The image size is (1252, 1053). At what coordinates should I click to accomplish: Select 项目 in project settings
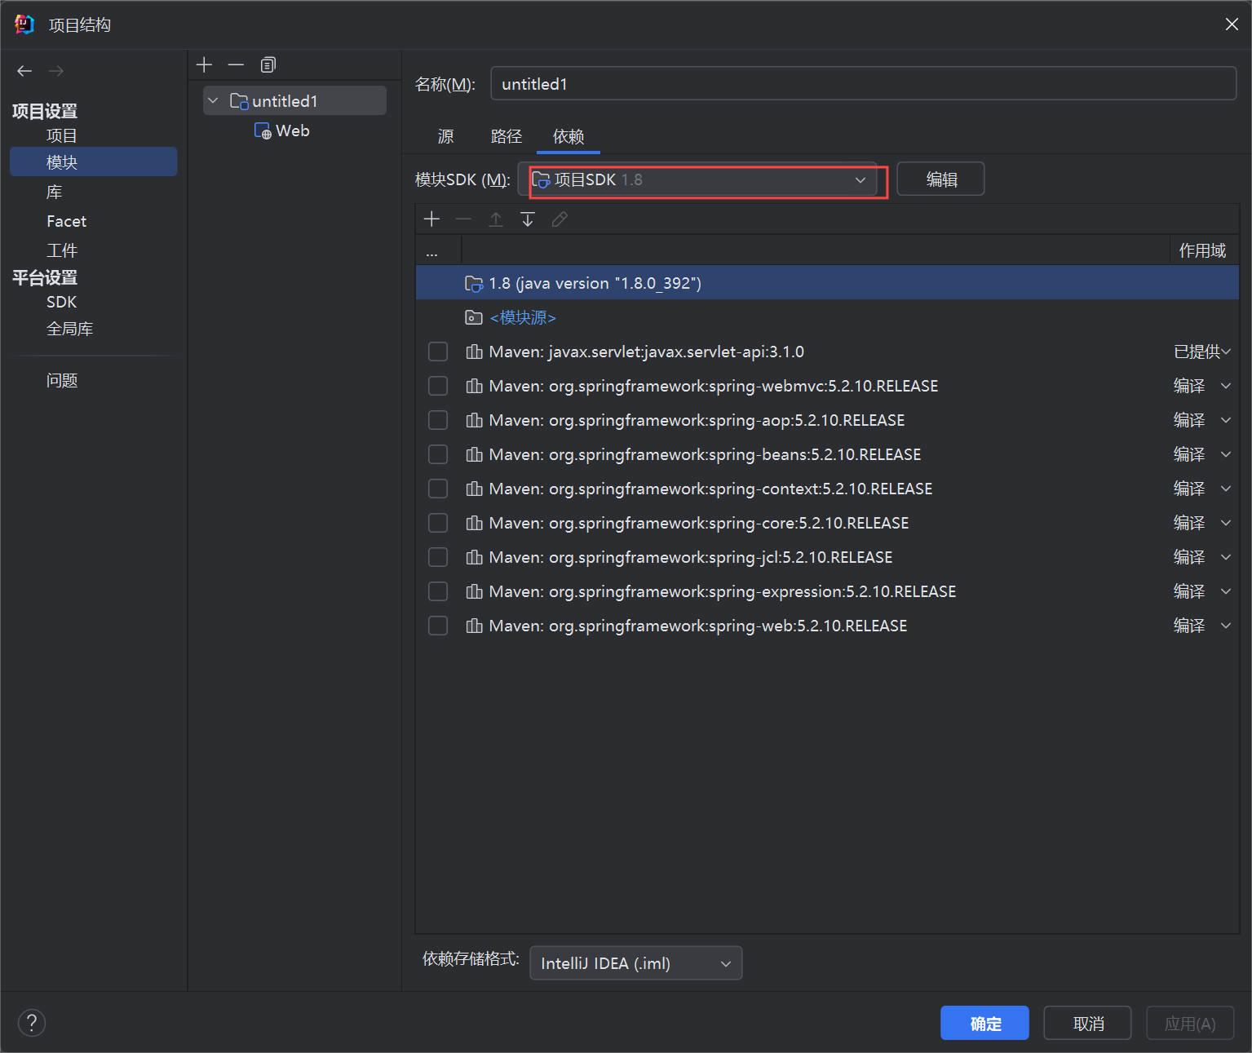point(62,135)
